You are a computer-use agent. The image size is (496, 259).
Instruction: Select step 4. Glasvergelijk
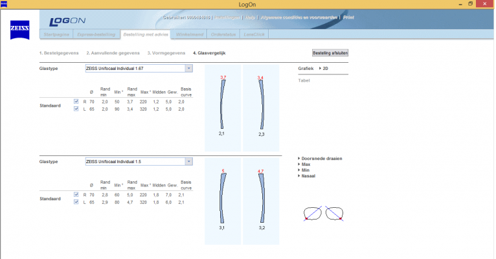click(x=209, y=53)
